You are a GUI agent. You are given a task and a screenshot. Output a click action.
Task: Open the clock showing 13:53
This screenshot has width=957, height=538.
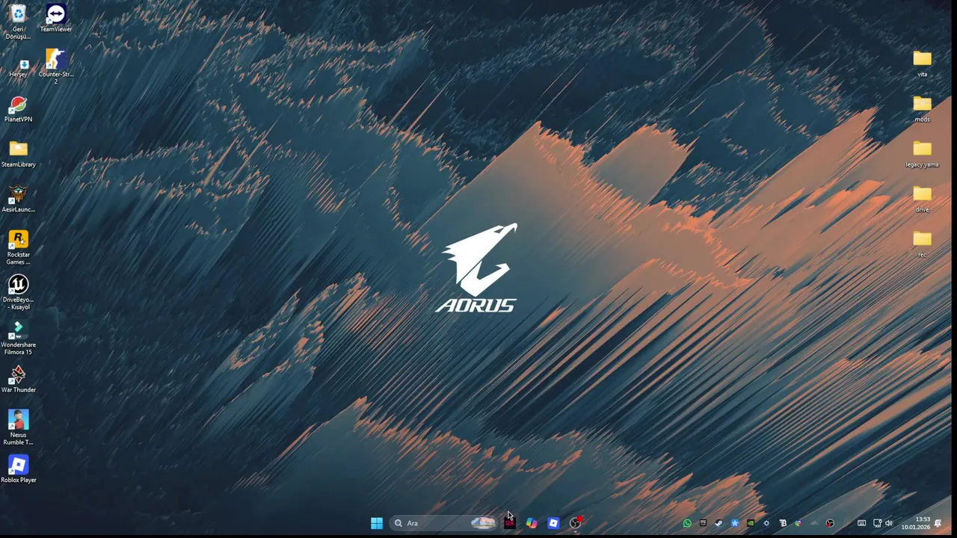(916, 523)
